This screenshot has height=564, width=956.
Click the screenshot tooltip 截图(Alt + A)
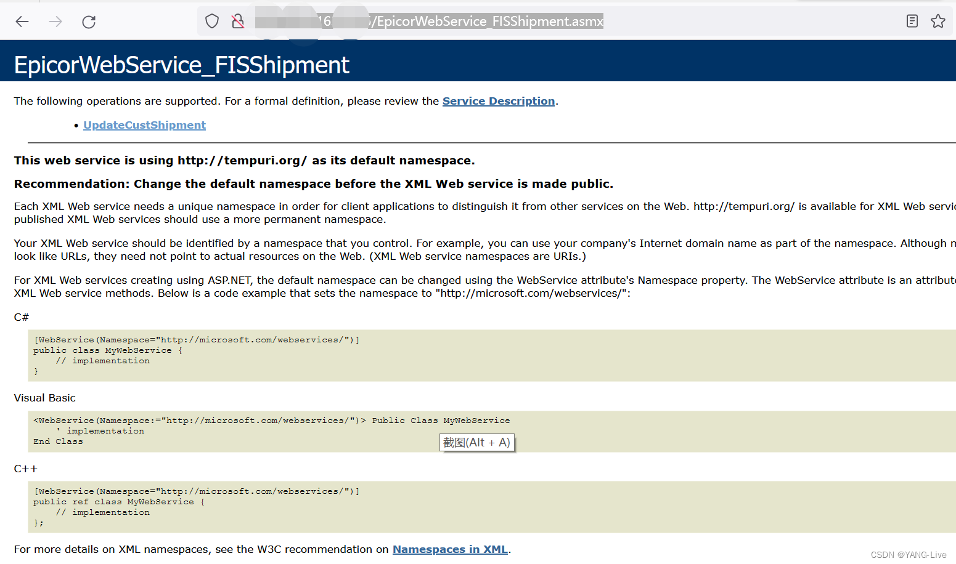(477, 443)
